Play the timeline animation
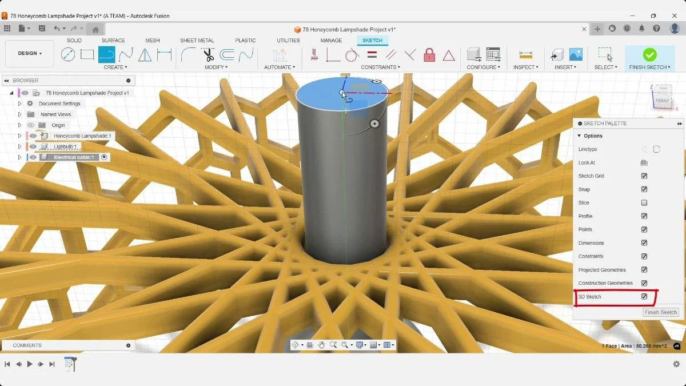The width and height of the screenshot is (686, 386). (x=30, y=364)
